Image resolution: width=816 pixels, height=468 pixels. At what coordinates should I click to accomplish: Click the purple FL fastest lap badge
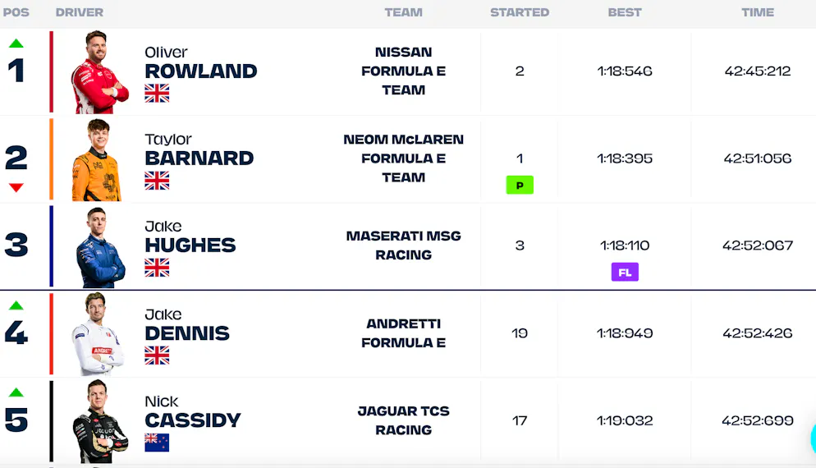(625, 273)
